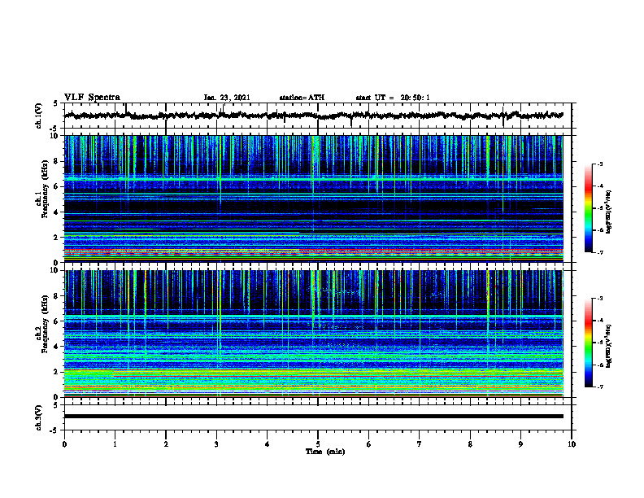The width and height of the screenshot is (644, 498).
Task: Select the date "Jan. 23, 2021"
Action: point(227,98)
